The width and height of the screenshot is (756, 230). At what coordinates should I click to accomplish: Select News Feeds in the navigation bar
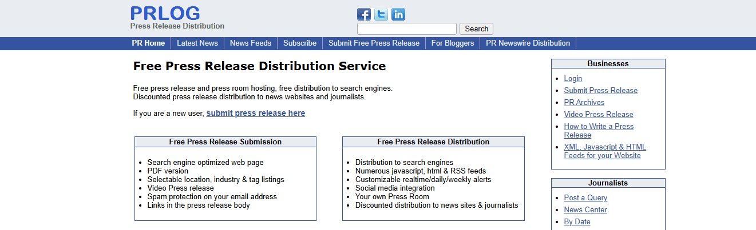click(251, 43)
